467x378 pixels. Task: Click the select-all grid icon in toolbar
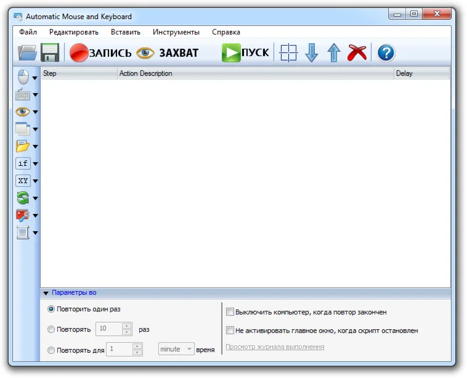click(x=288, y=53)
